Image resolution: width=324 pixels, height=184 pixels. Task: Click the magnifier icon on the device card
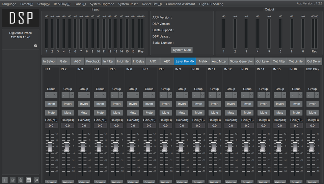(x=35, y=46)
